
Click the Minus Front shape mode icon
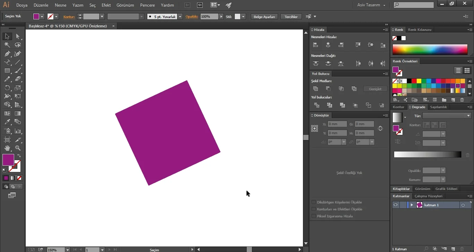pos(328,89)
